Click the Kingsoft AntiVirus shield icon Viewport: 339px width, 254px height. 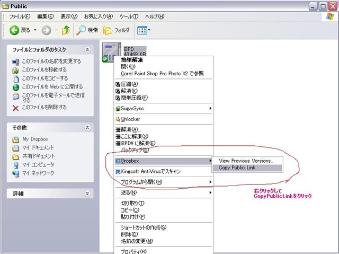click(x=118, y=172)
